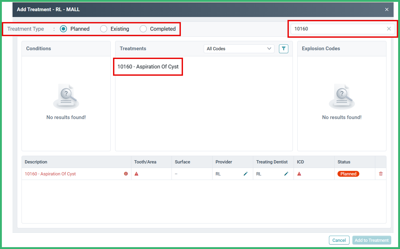Image resolution: width=400 pixels, height=249 pixels.
Task: Click the Planned status pill
Action: pyautogui.click(x=348, y=174)
